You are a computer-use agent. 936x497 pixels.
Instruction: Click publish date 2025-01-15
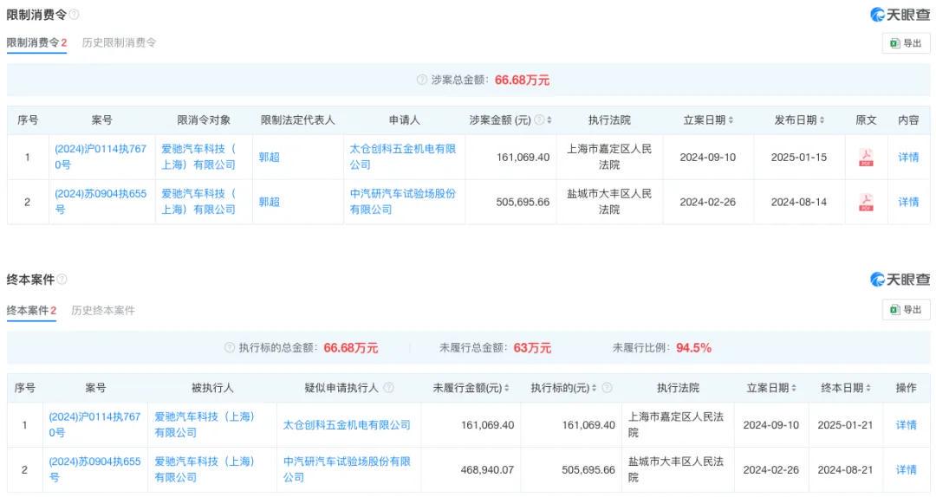tap(799, 158)
